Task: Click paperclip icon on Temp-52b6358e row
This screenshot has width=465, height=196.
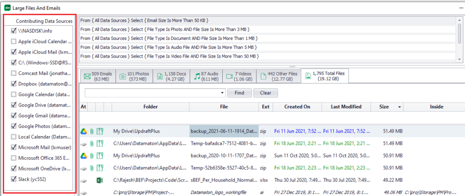Action: pos(92,168)
